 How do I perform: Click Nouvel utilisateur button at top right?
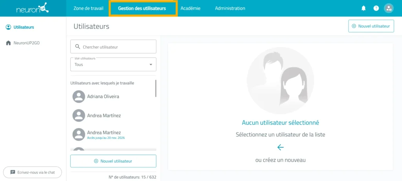pyautogui.click(x=371, y=26)
